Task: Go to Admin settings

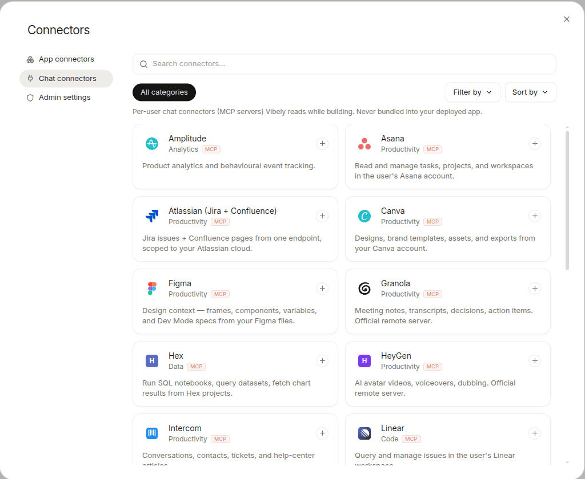Action: pyautogui.click(x=66, y=98)
